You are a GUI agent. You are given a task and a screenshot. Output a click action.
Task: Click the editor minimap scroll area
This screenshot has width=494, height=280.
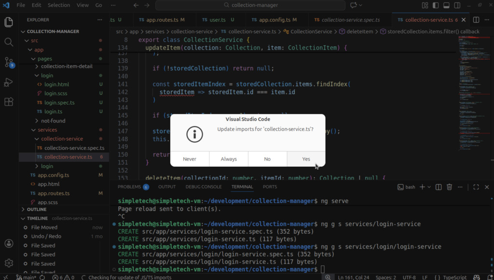pos(473,96)
